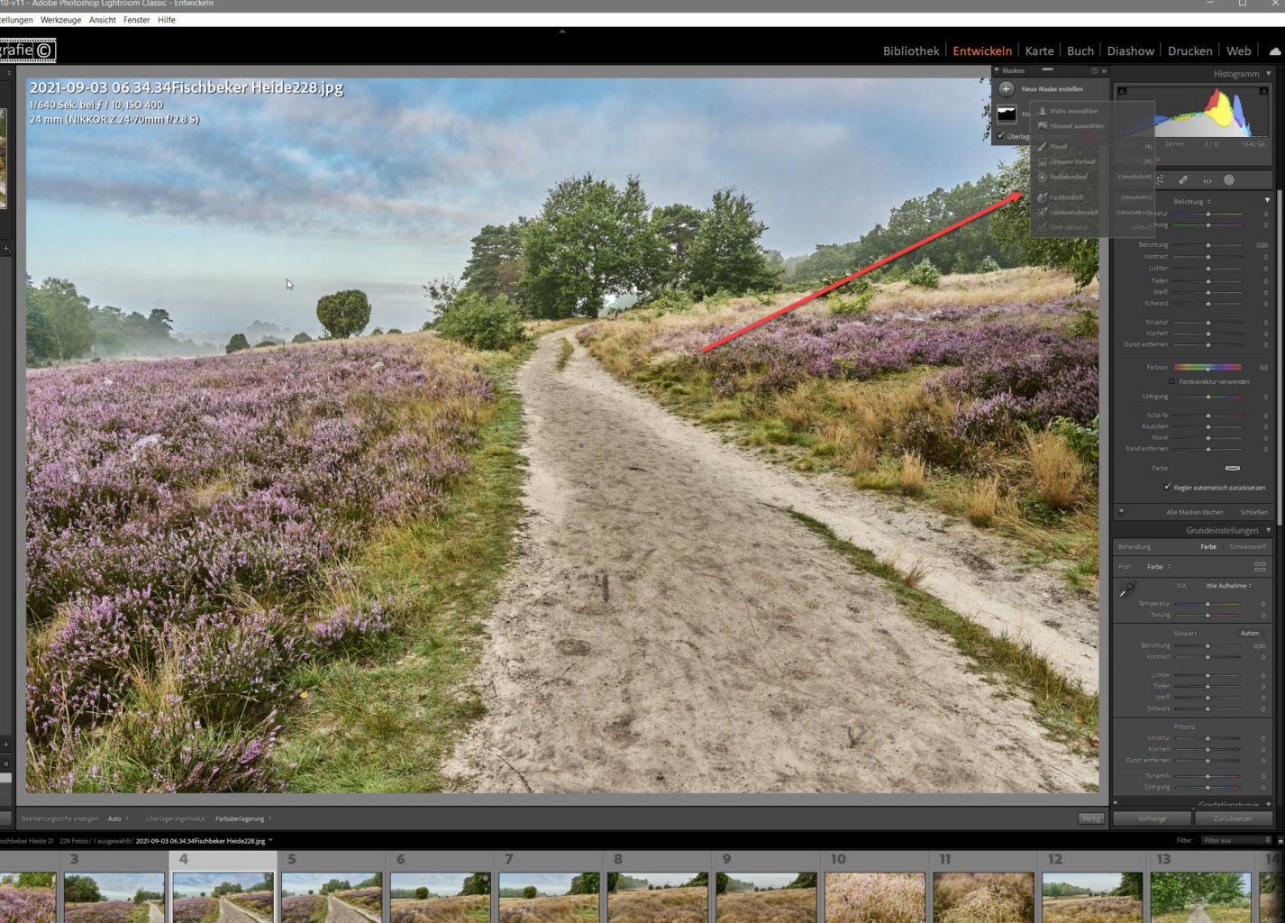Collapse Masken panel with double-arrow icon
The width and height of the screenshot is (1285, 923).
1104,70
